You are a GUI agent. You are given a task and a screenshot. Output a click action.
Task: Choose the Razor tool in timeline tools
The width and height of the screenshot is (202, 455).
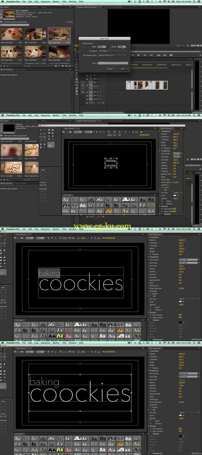(x=77, y=79)
